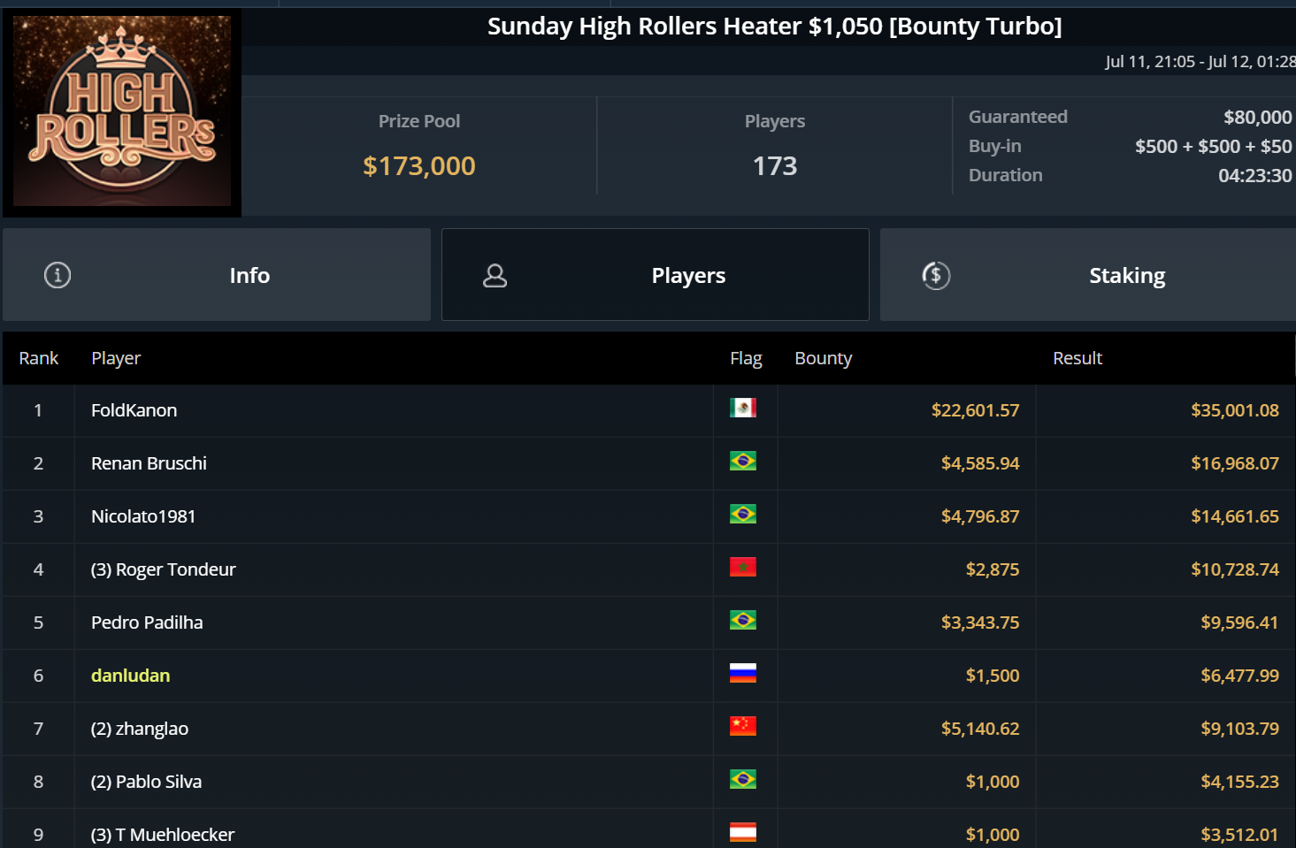Click the info circle icon
Screen dimensions: 1296x848
(x=58, y=275)
